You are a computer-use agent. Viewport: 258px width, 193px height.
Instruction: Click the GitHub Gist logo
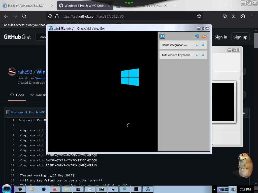[17, 37]
